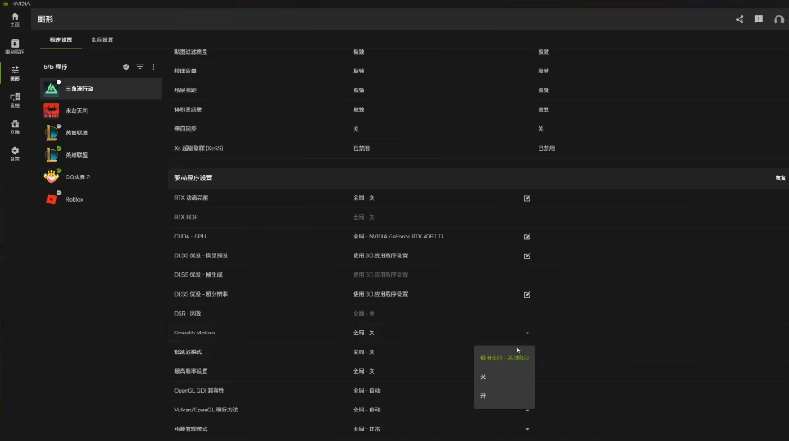The width and height of the screenshot is (789, 441).
Task: Go to 系统 system page in sidebar
Action: [x=14, y=99]
